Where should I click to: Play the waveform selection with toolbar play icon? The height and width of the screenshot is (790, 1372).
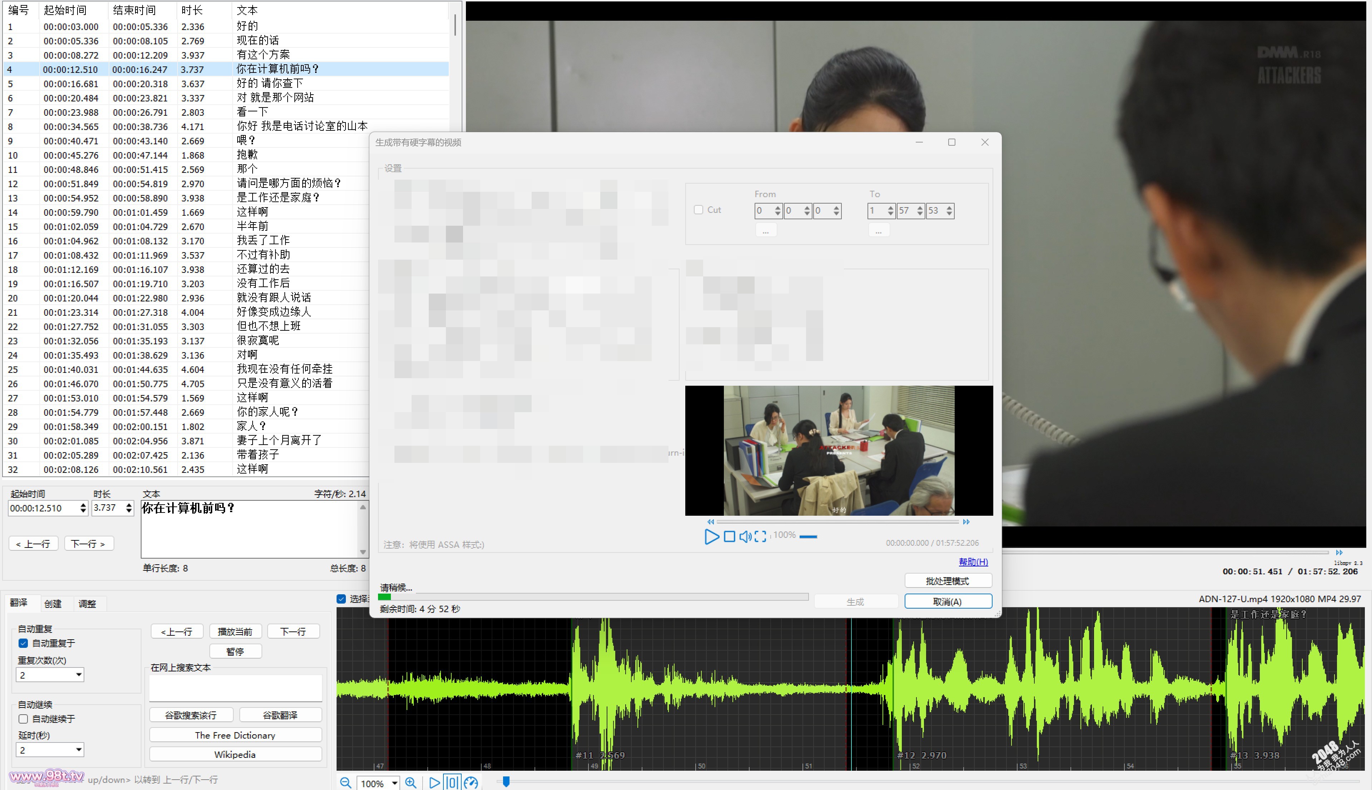pos(434,783)
